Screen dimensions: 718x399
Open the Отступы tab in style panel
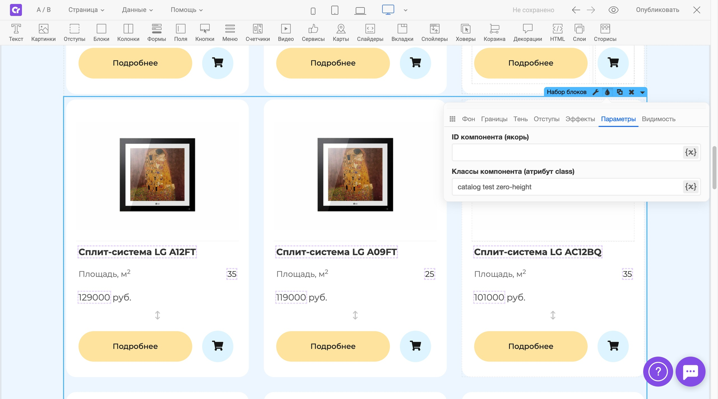546,119
